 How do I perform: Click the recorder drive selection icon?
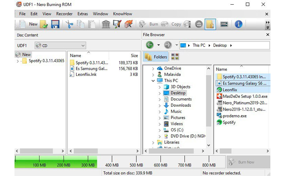pos(224,24)
